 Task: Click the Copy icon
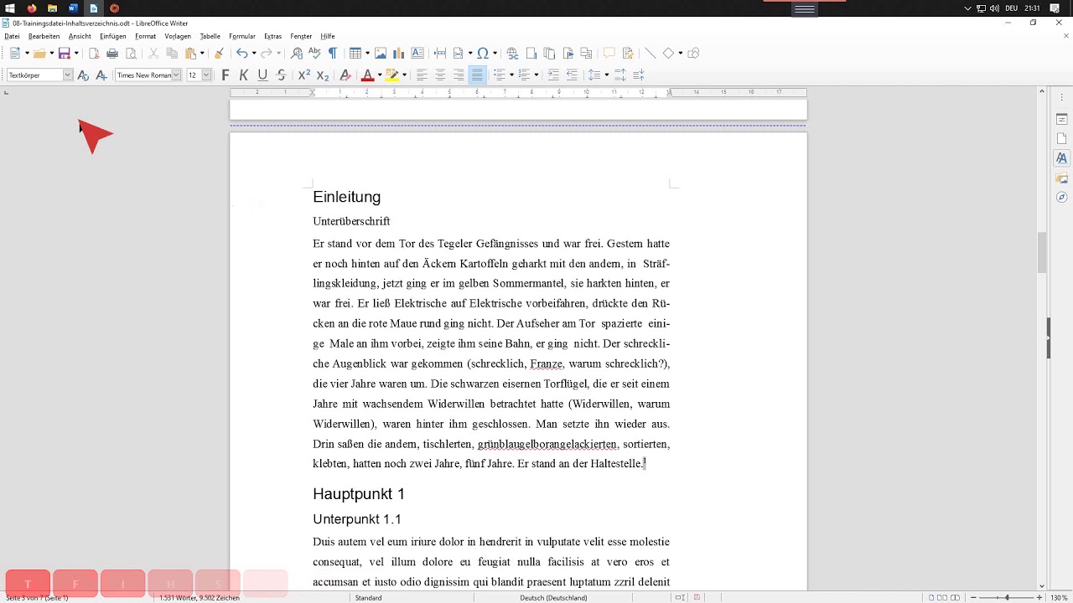[x=172, y=54]
